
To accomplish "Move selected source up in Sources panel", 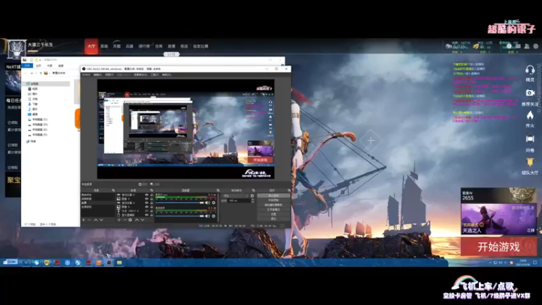I will point(137,220).
